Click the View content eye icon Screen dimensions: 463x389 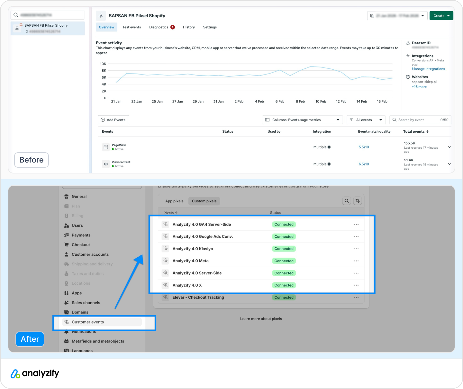[106, 164]
